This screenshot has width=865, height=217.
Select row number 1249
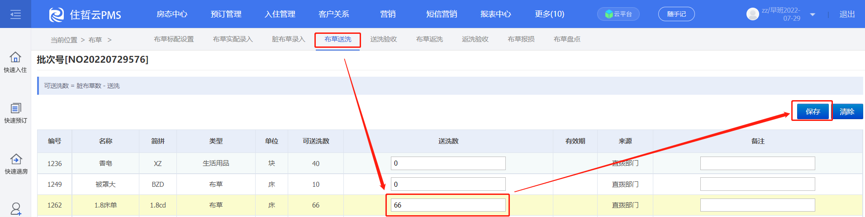pyautogui.click(x=55, y=184)
